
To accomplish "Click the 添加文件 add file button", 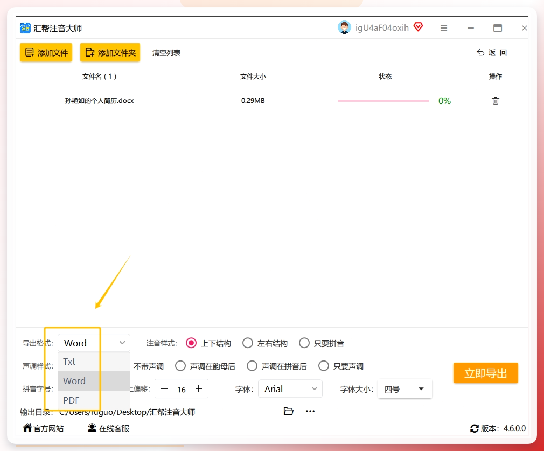I will (46, 52).
